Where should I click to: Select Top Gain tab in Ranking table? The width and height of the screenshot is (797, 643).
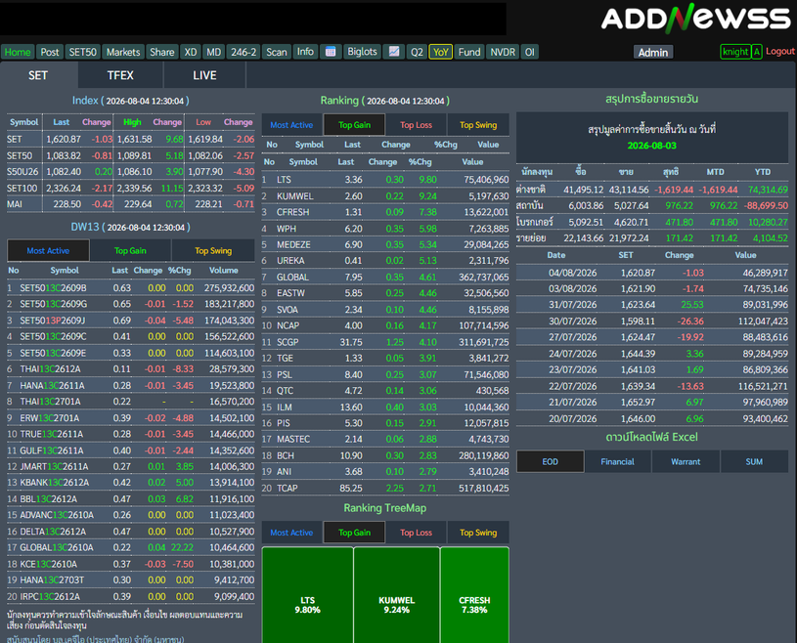coord(354,125)
